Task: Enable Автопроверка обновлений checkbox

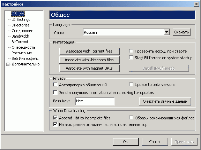Action: click(55, 85)
